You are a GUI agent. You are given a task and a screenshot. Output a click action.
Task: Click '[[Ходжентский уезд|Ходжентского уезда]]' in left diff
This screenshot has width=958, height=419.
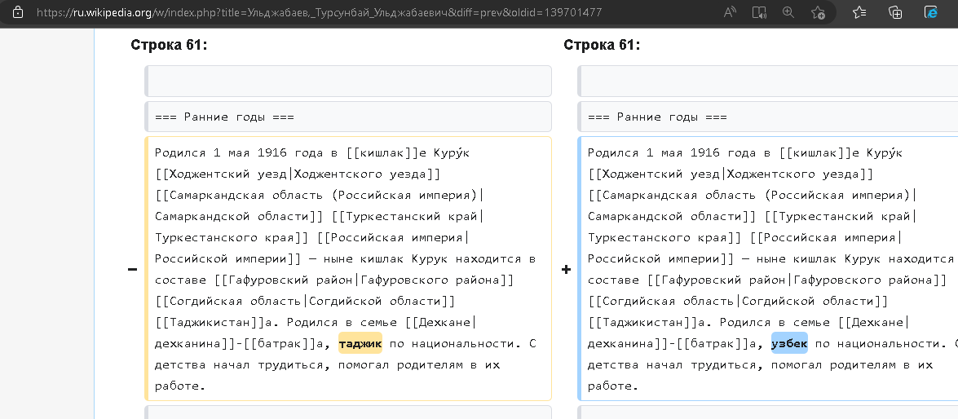click(298, 174)
